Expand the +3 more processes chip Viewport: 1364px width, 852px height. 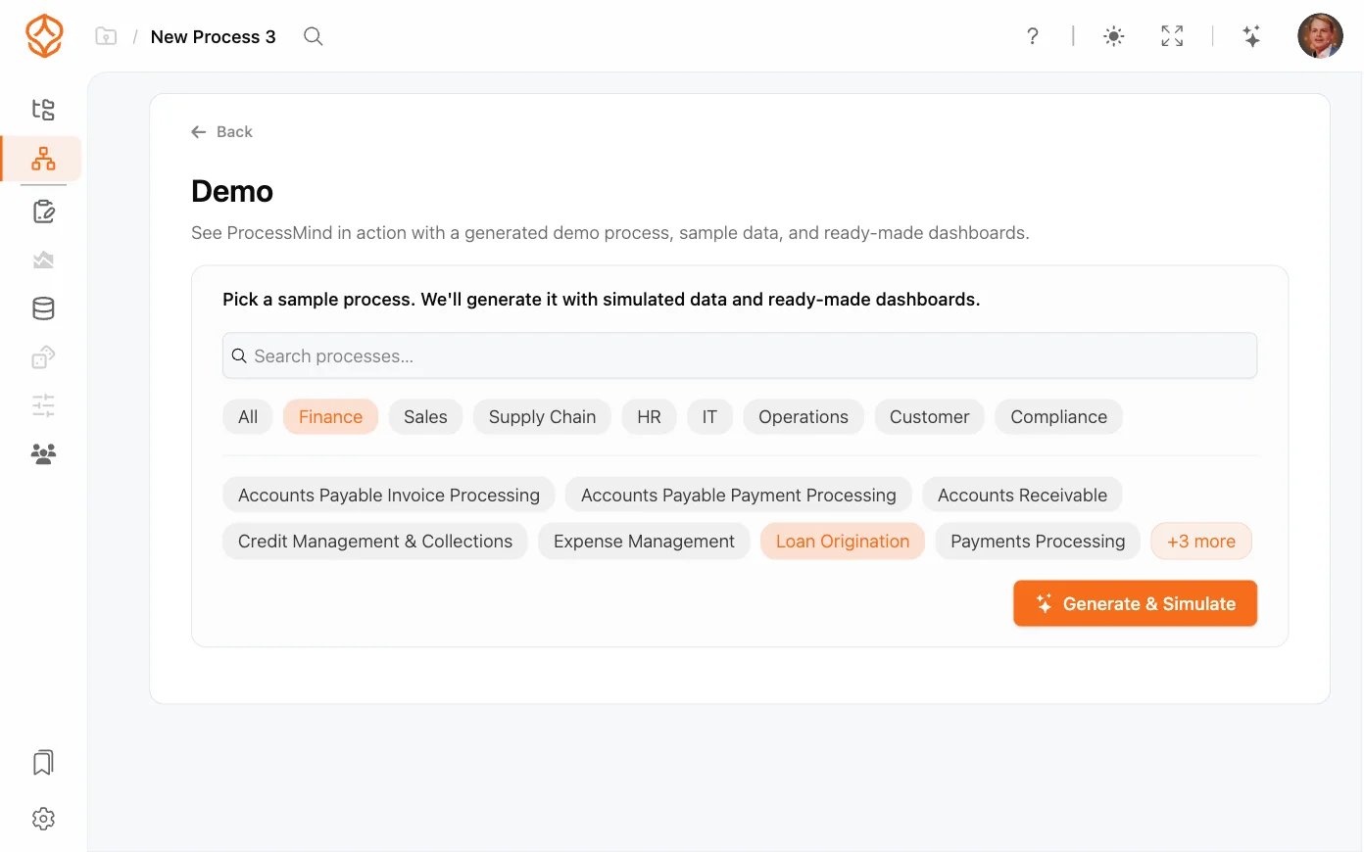(x=1201, y=542)
